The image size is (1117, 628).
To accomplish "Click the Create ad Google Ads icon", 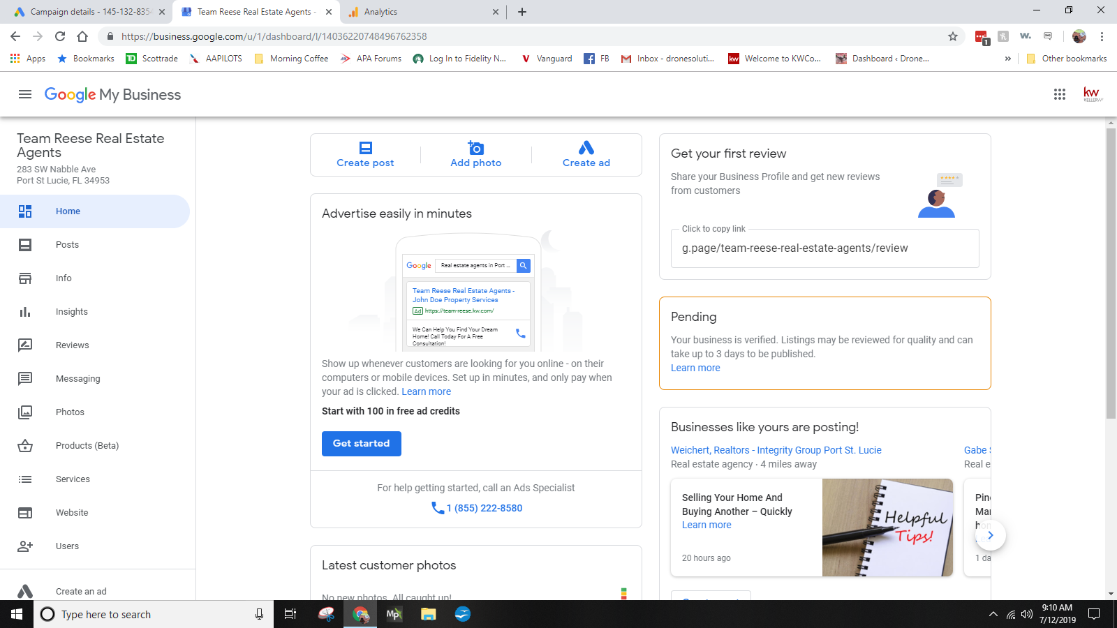I will pyautogui.click(x=586, y=147).
